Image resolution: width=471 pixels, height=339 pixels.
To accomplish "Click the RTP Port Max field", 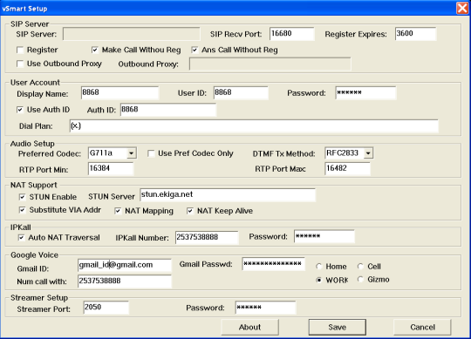I will point(347,168).
